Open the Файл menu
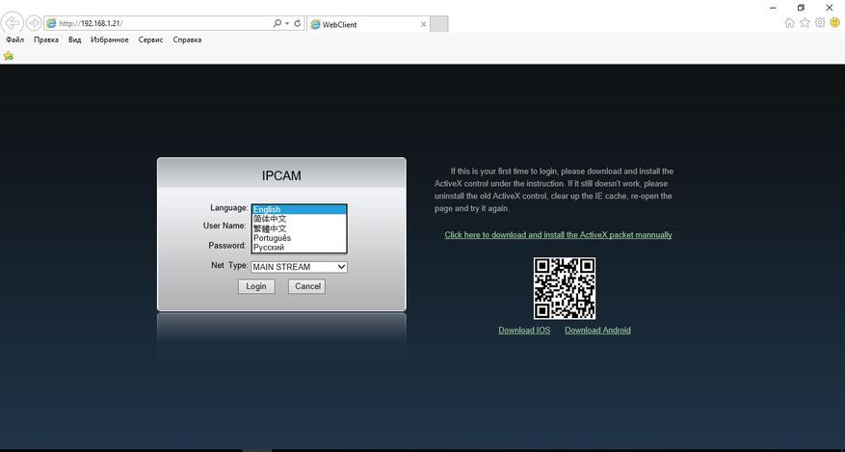The width and height of the screenshot is (845, 452). point(15,40)
